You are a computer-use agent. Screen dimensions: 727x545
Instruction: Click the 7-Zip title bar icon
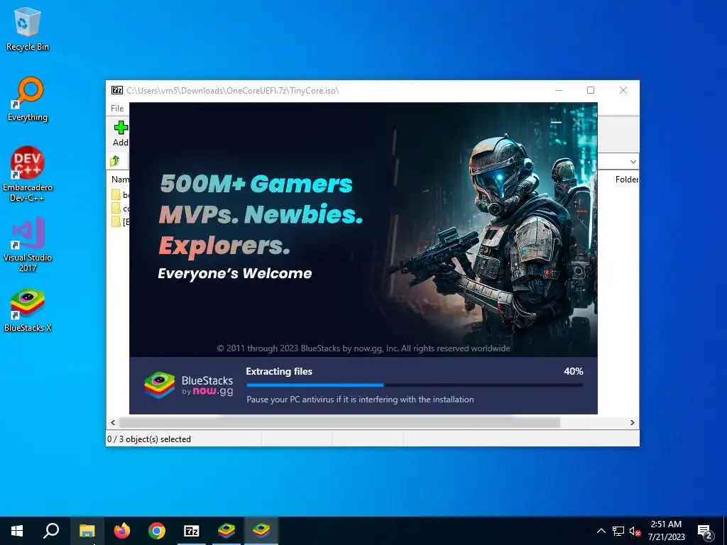click(117, 90)
